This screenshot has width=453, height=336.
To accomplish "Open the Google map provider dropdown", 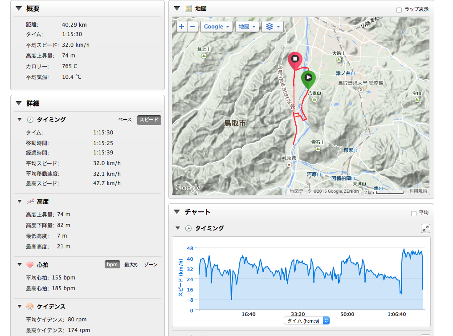I will coord(216,27).
